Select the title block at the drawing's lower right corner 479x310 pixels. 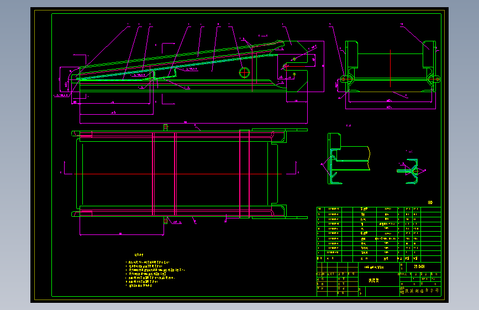click(x=379, y=279)
